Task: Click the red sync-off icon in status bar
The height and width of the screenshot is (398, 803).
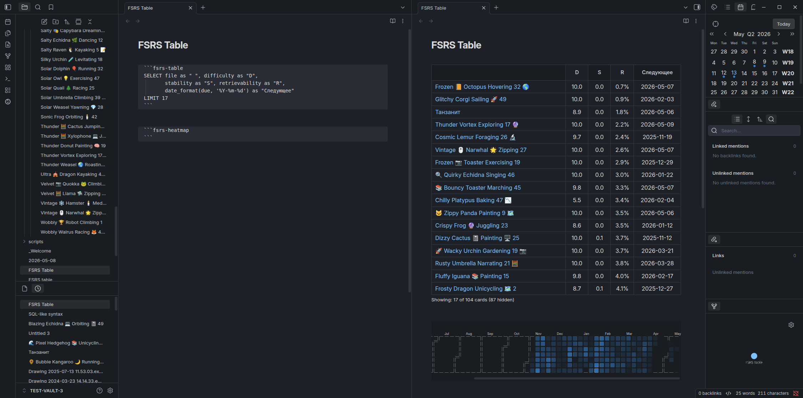Action: 796,393
